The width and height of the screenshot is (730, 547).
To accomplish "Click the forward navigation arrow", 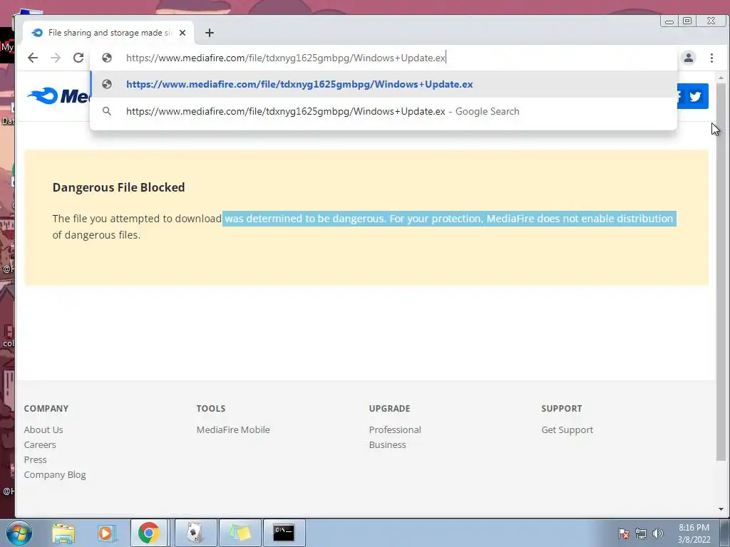I will (x=56, y=58).
